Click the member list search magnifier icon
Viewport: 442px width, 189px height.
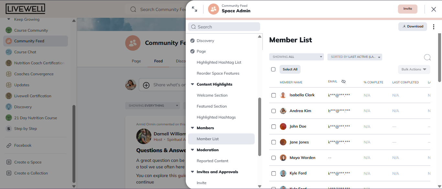pos(427,57)
